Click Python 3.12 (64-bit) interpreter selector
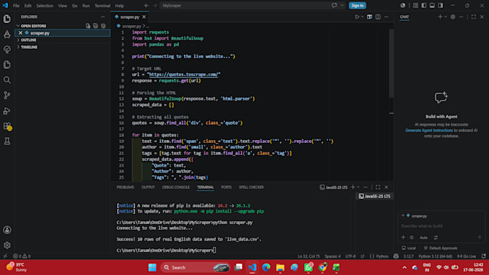Viewport: 489px width, 275px height. 435,256
